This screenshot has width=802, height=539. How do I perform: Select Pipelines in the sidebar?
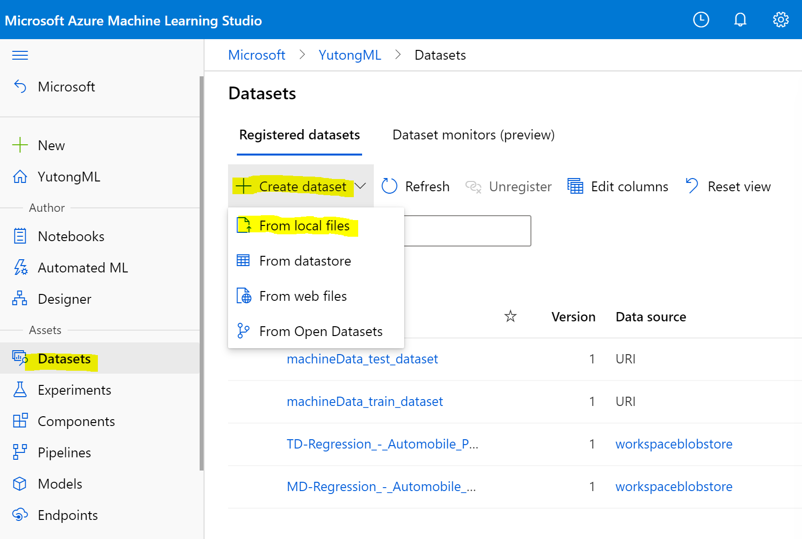click(100, 452)
